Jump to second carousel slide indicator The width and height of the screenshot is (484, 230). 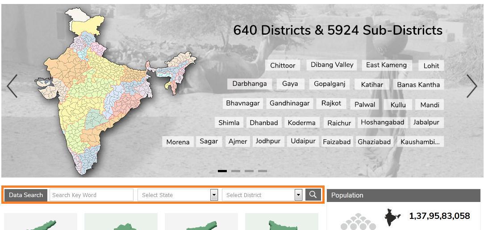[x=235, y=171]
